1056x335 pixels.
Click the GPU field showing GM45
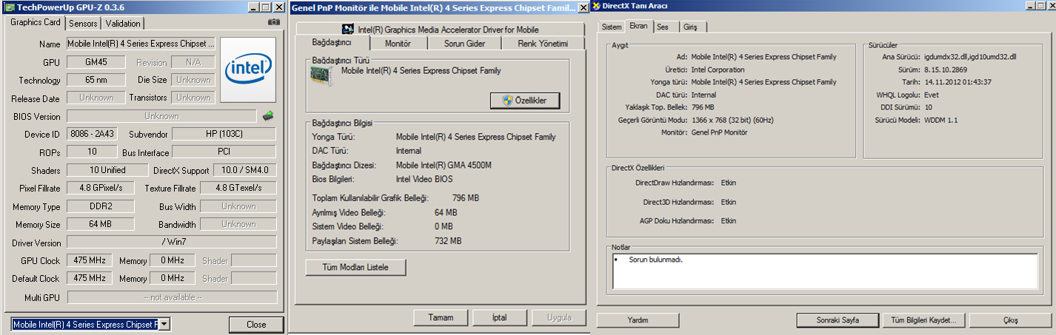(x=96, y=62)
